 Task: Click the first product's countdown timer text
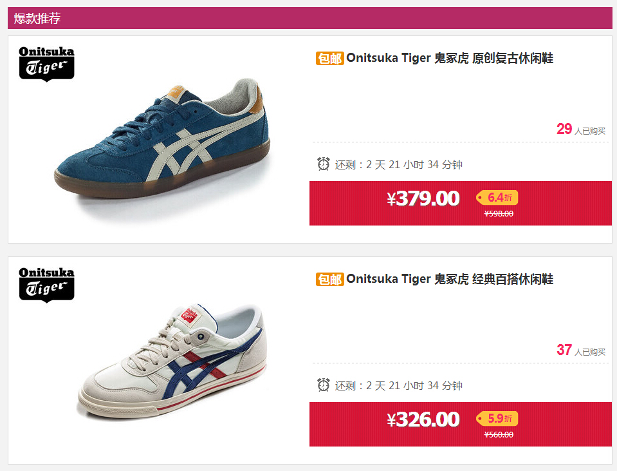(x=399, y=164)
